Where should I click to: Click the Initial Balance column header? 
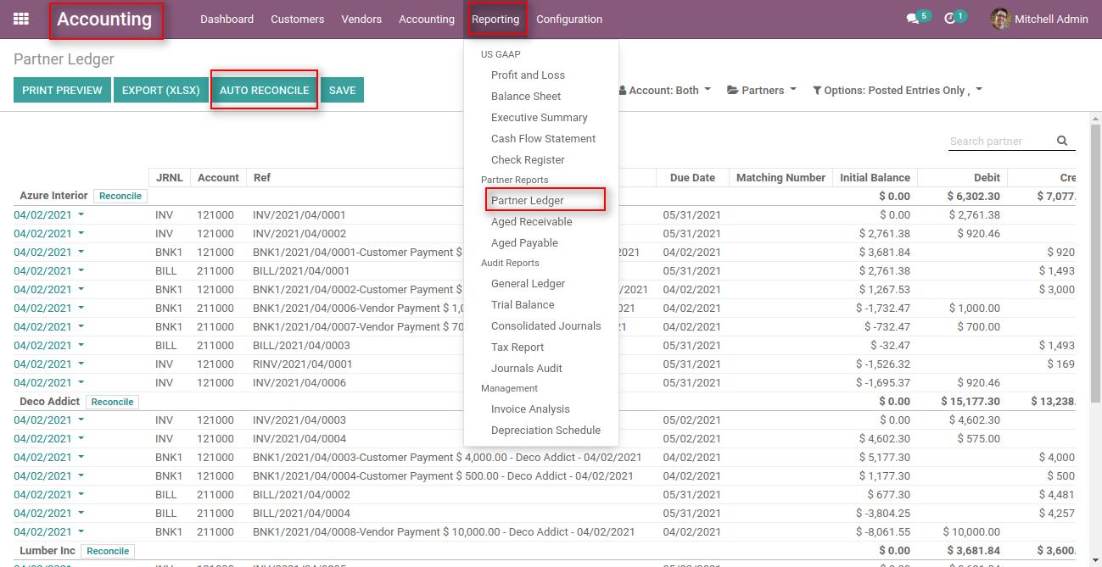coord(875,178)
